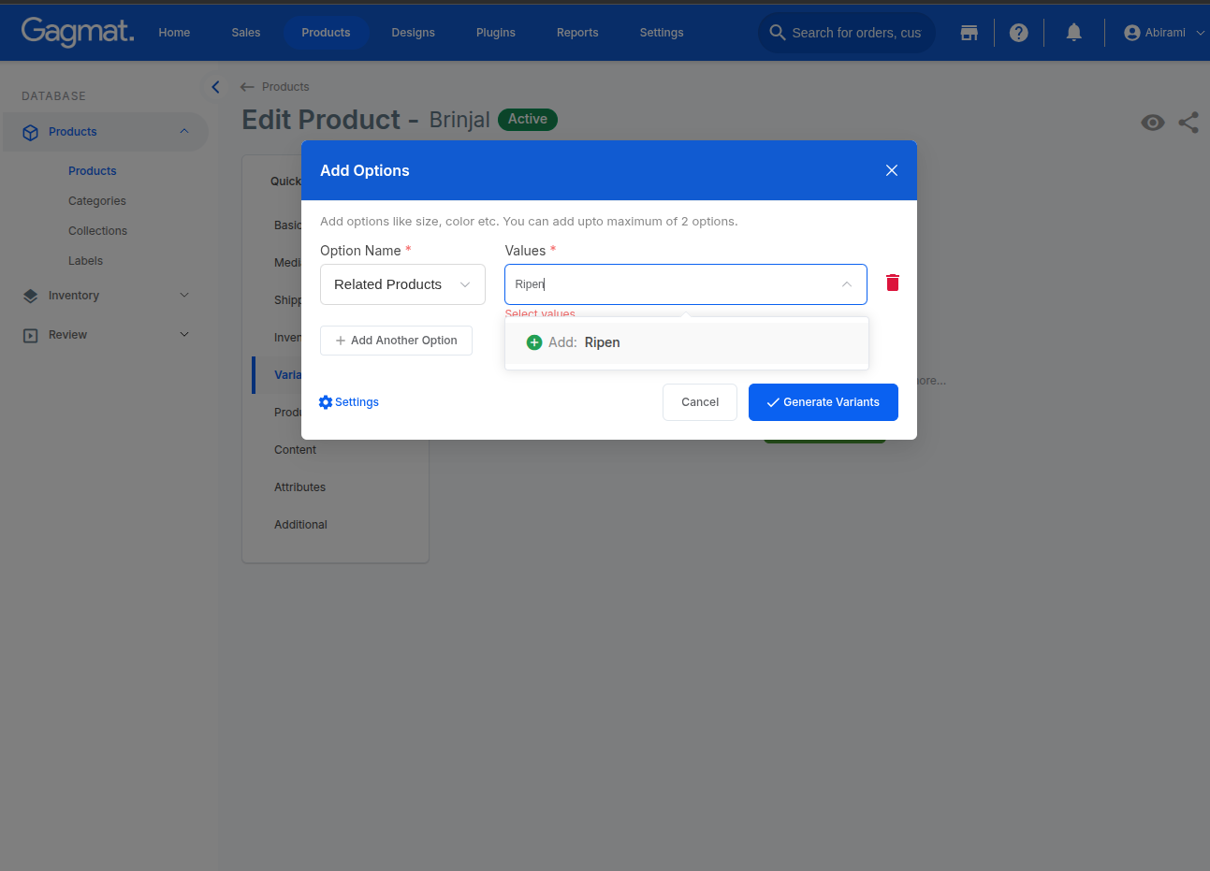The height and width of the screenshot is (871, 1210).
Task: Click the back arrow beside Products breadcrumb
Action: (247, 87)
